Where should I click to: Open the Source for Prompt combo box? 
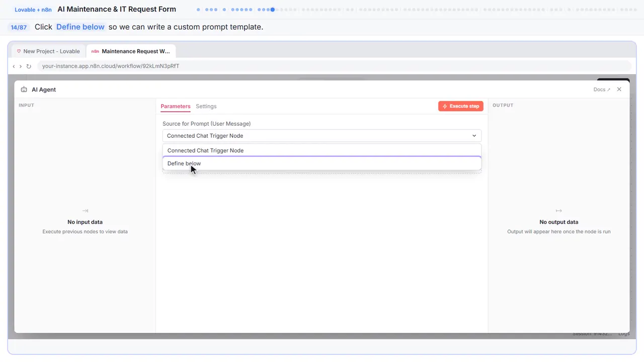coord(322,136)
